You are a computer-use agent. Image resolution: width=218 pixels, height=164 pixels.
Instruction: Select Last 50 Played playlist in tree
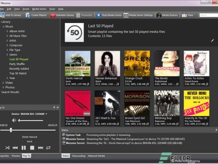point(19,59)
